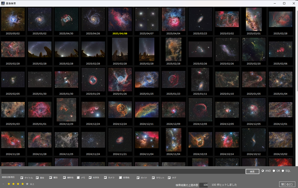This screenshot has width=298, height=188.
Task: Select the thumbnail dated 2025/01/26
Action: tap(120, 80)
